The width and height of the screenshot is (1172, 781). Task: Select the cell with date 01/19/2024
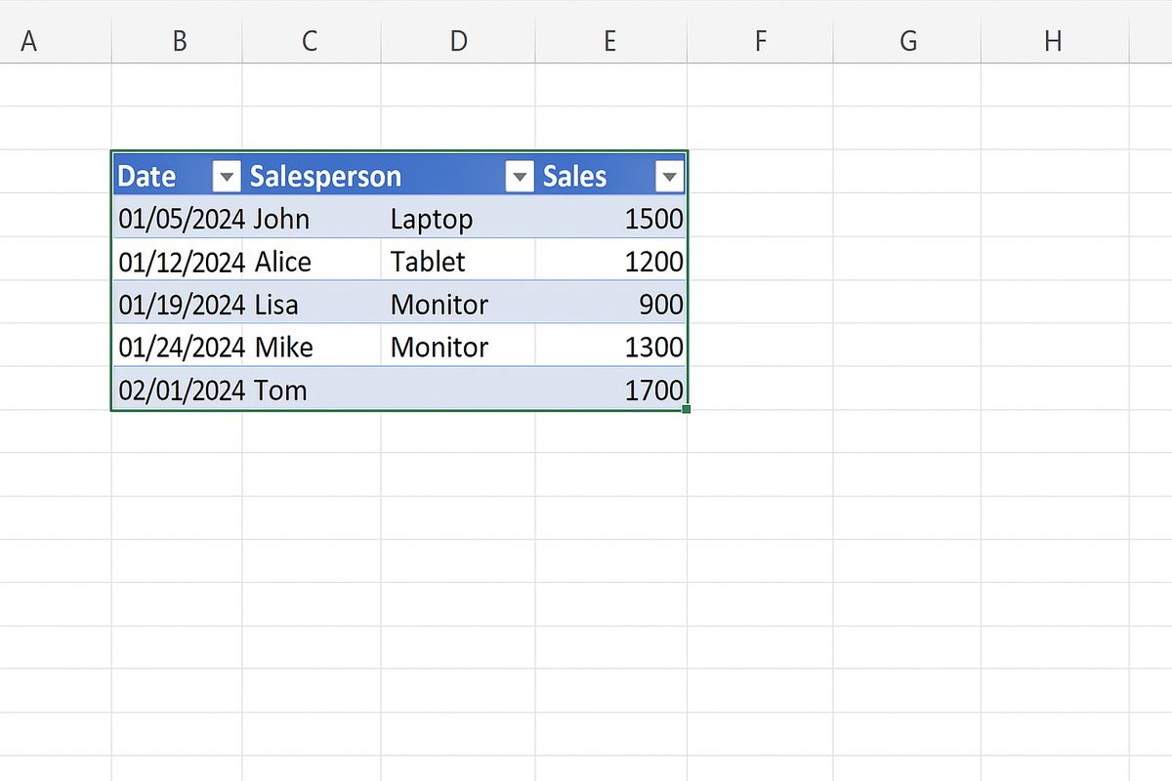click(178, 304)
